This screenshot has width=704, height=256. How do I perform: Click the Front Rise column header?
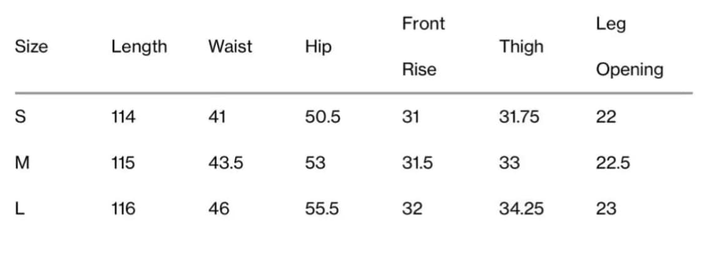(424, 46)
